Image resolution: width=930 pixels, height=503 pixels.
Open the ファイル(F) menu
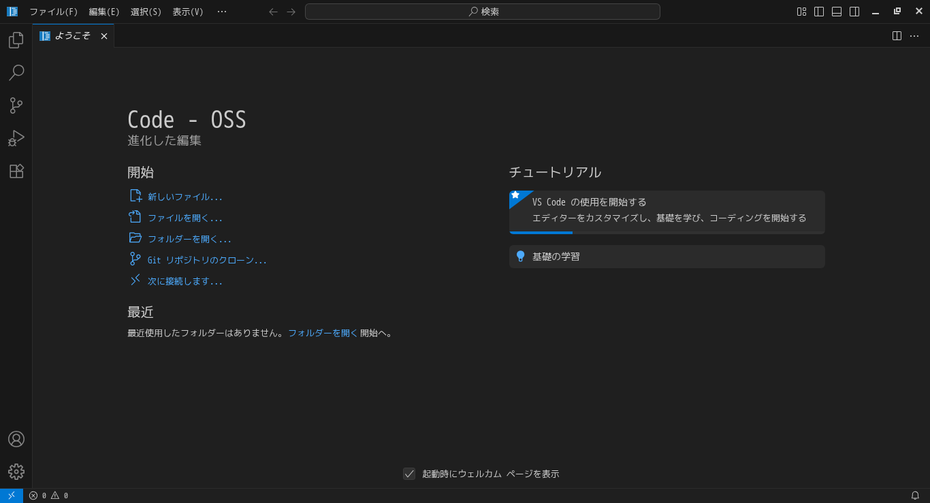54,12
